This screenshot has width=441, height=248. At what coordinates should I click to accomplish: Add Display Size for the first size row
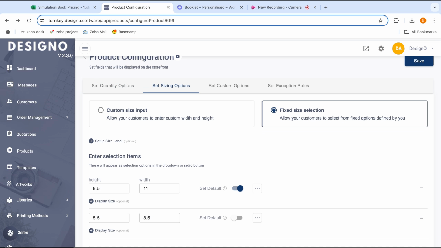91,201
